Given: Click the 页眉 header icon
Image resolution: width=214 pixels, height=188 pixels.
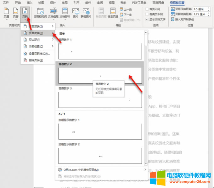Looking at the screenshot, I should click(6, 13).
